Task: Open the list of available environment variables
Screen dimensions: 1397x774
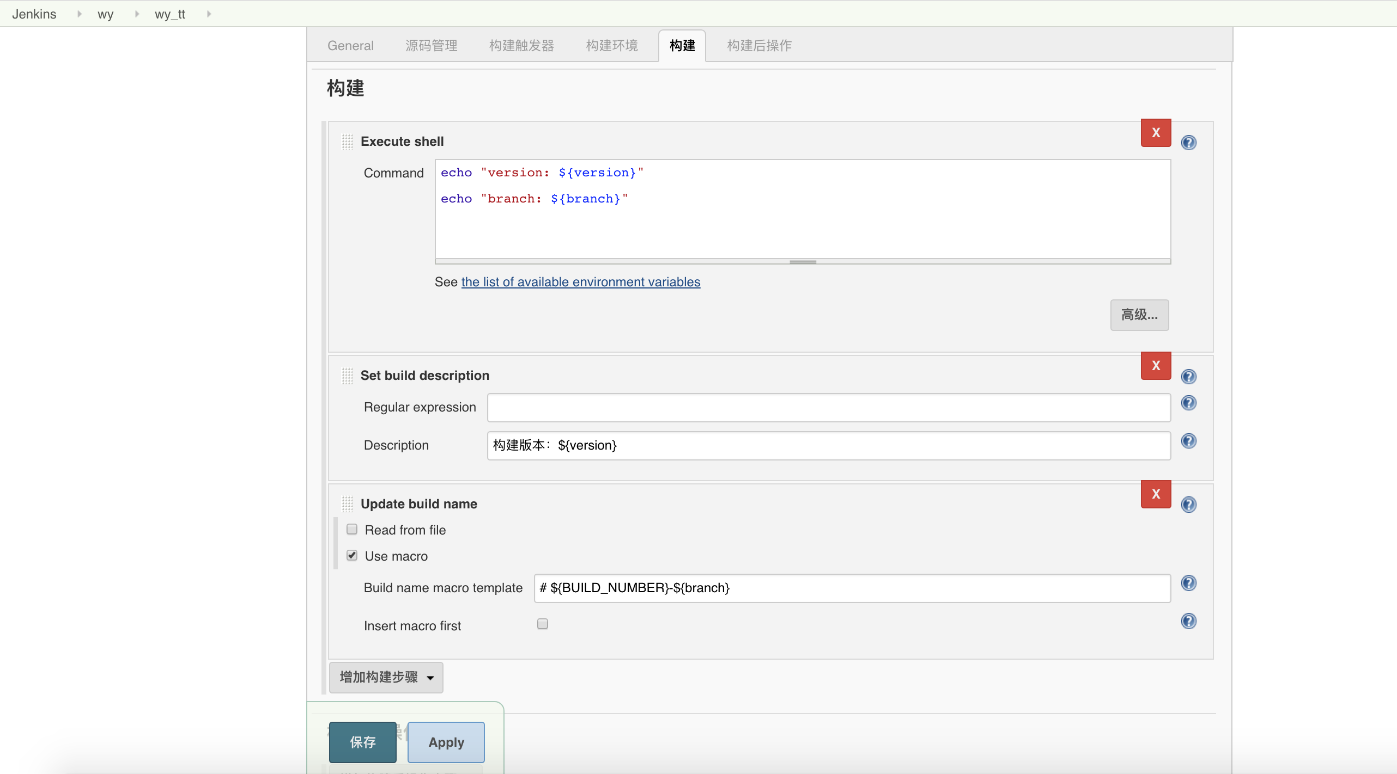Action: pos(580,282)
